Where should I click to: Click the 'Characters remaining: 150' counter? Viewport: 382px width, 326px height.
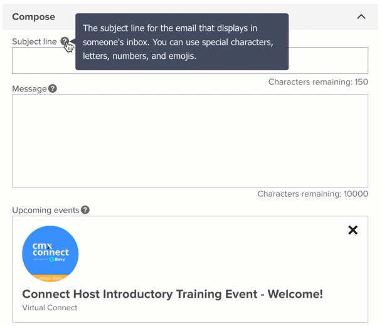pyautogui.click(x=318, y=81)
